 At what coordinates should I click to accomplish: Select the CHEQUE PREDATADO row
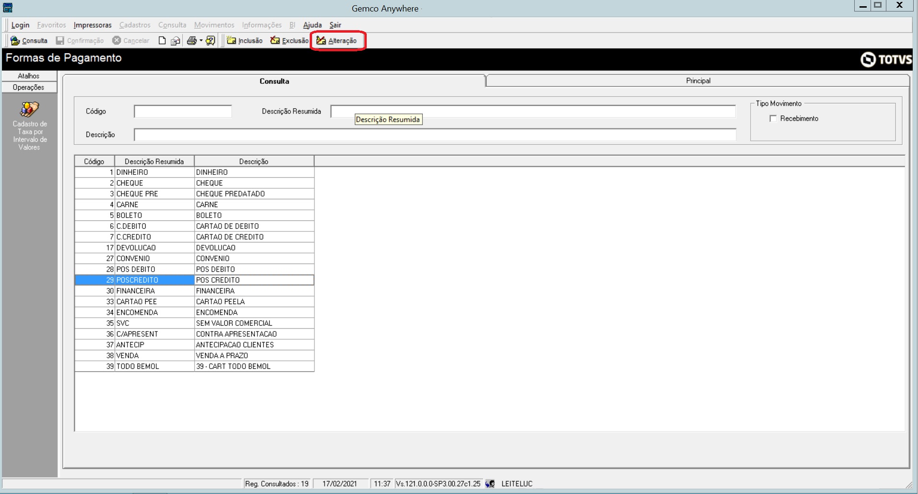[194, 194]
